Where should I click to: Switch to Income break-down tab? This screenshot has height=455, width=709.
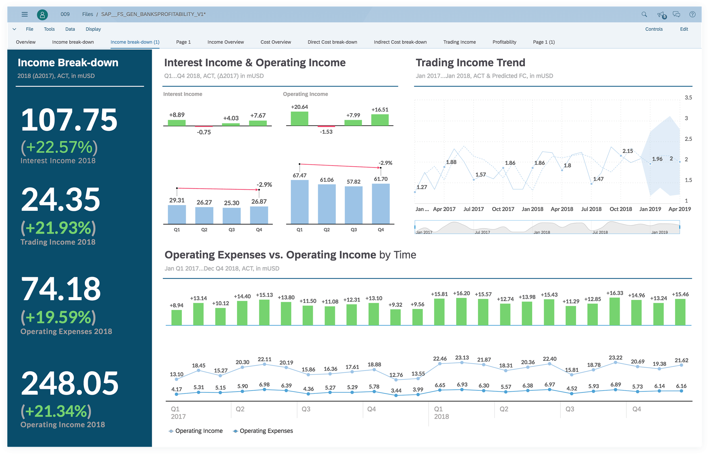73,42
